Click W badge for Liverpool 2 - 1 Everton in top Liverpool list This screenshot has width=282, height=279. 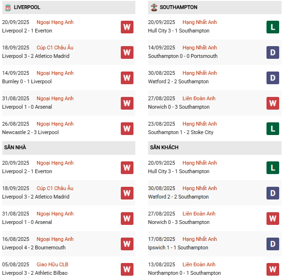[127, 27]
